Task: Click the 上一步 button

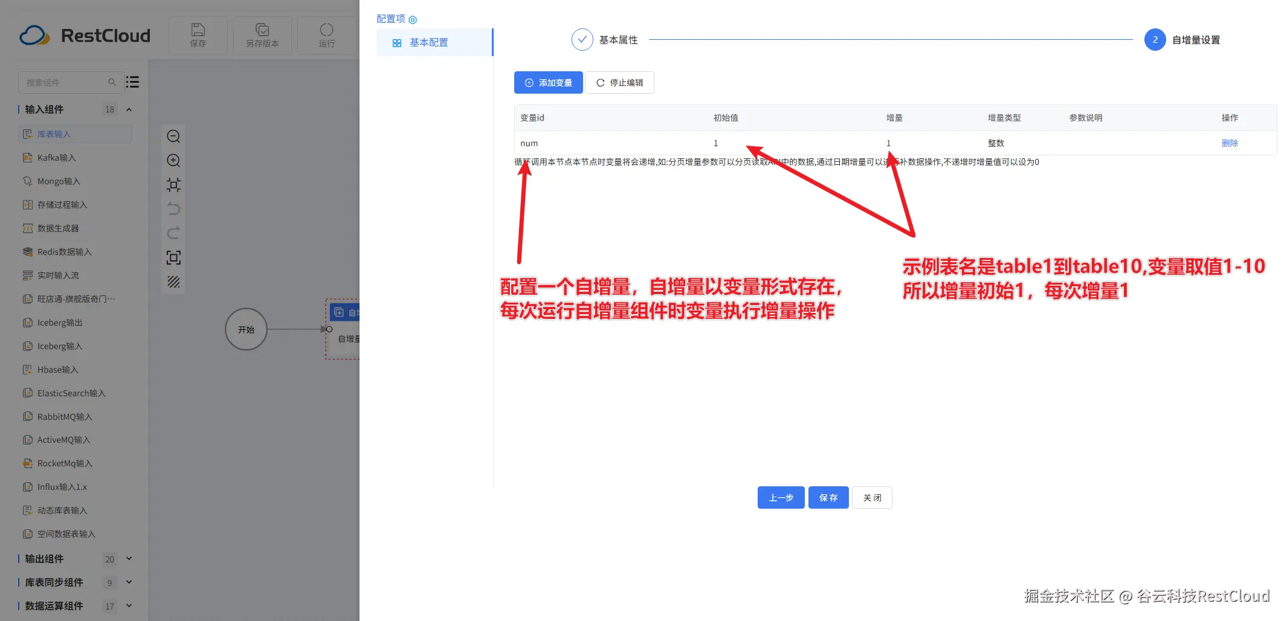Action: 781,498
